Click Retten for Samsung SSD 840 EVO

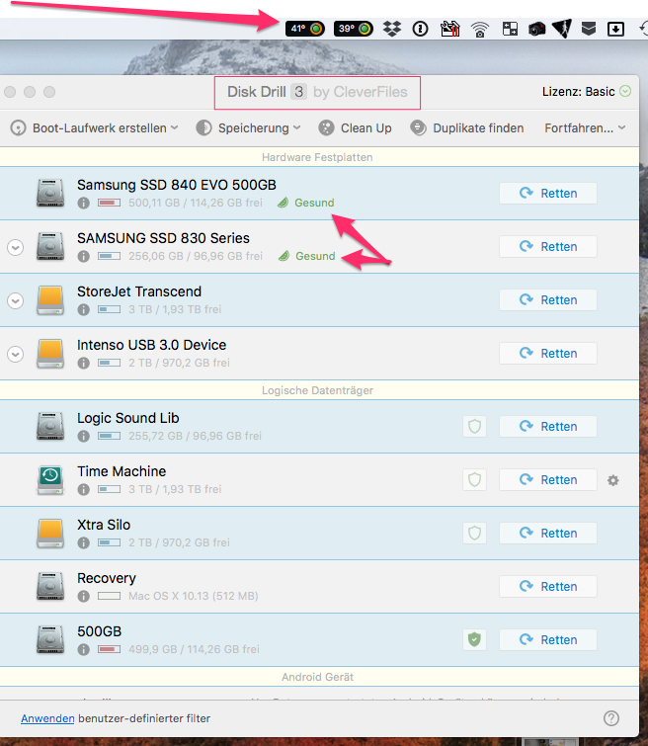click(548, 193)
